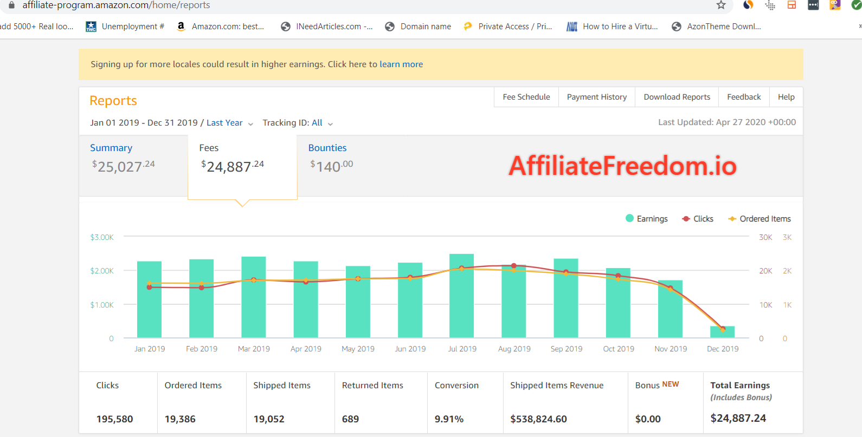Click the Shipped Items Revenue value $538,824.60

[538, 419]
